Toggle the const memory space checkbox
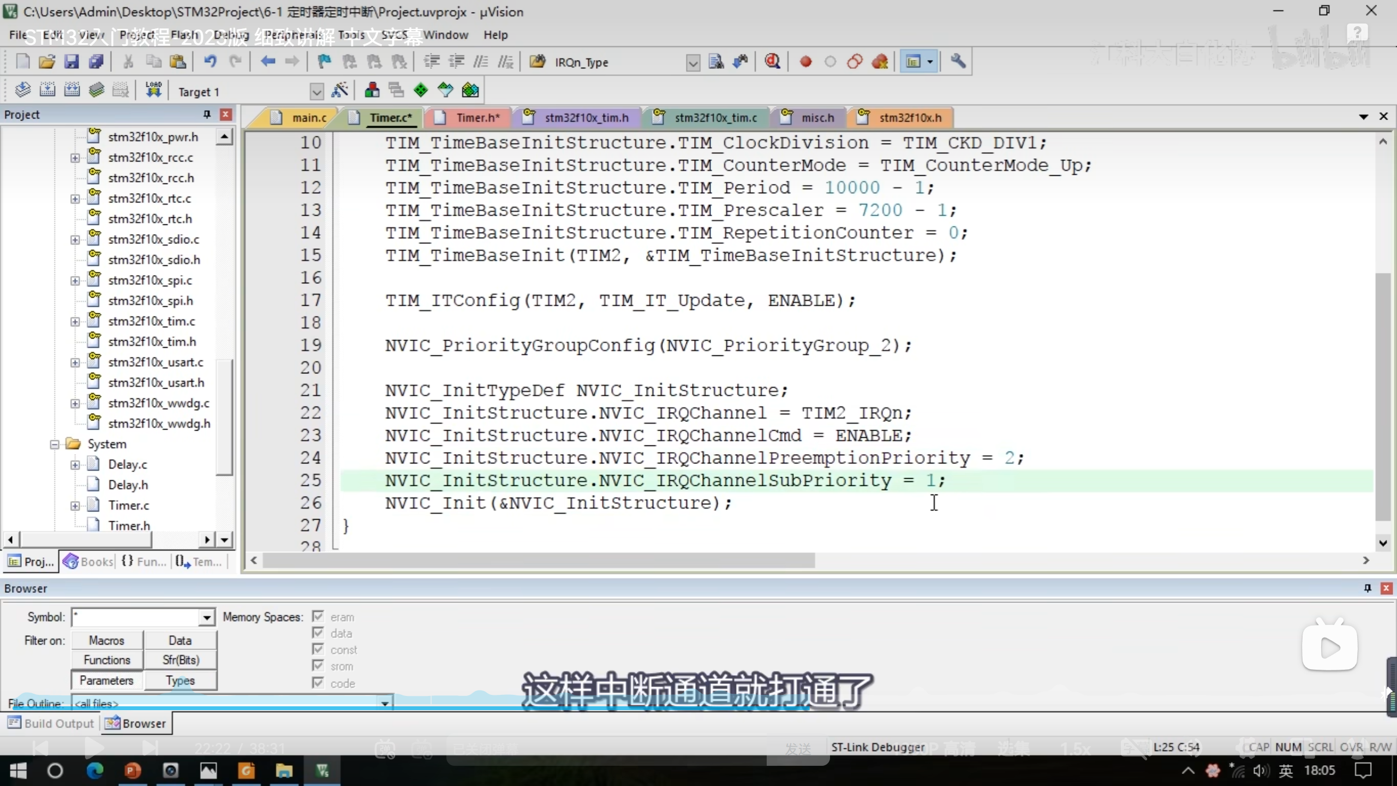 pos(318,649)
